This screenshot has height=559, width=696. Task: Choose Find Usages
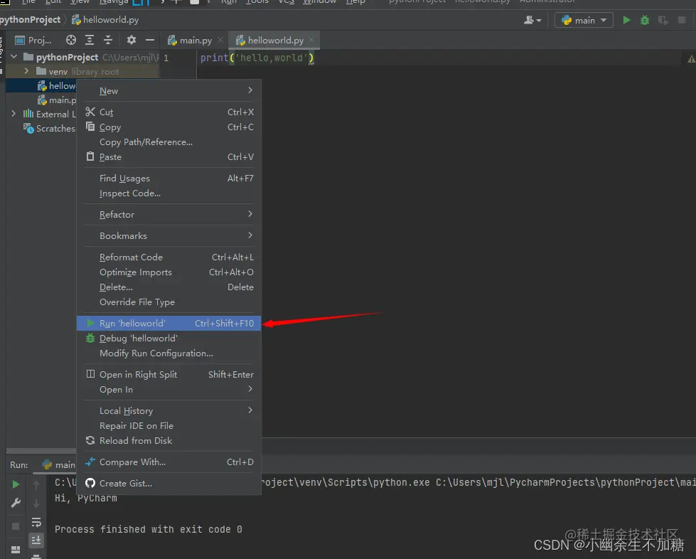click(168, 178)
